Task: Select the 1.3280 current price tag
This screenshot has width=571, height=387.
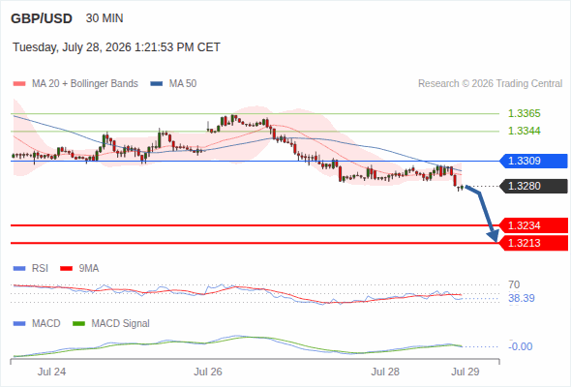Action: click(533, 186)
